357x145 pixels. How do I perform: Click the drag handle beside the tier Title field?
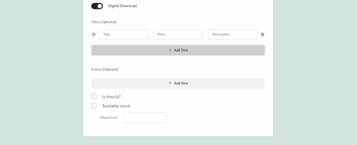point(93,34)
